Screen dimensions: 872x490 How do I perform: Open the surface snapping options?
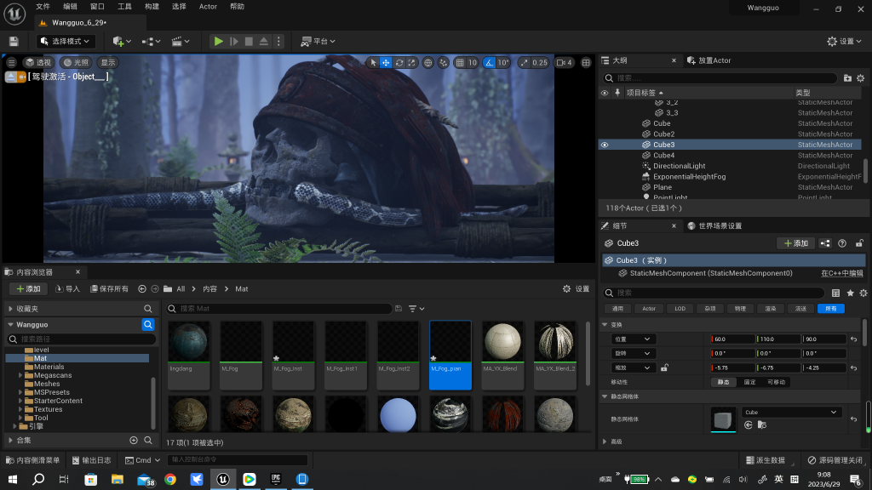coord(443,63)
